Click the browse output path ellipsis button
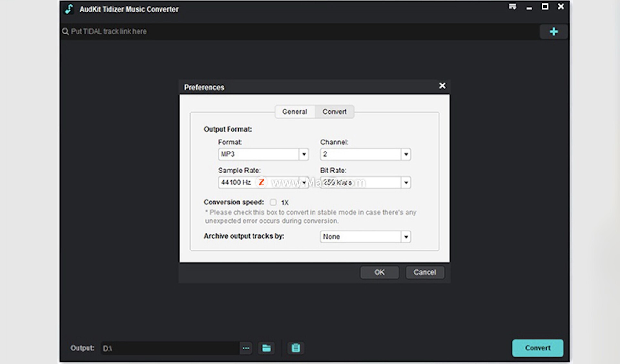 246,348
